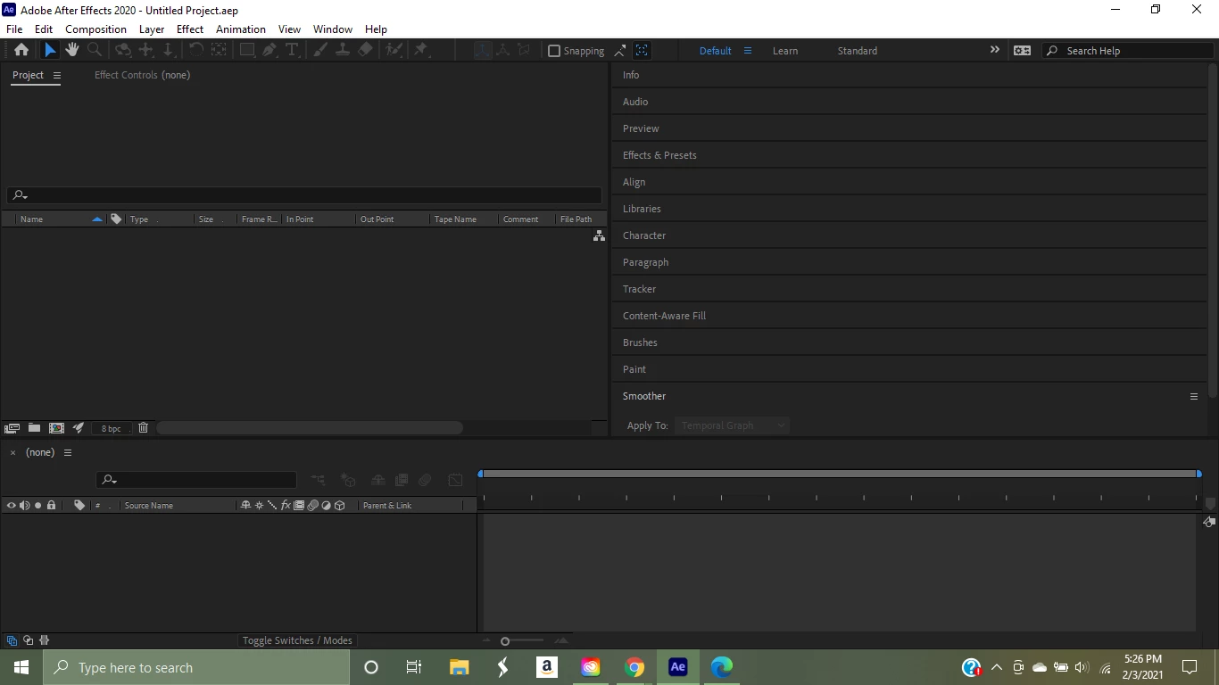Select the Rectangle shape tool
Screen dimensions: 1219x685
247,51
